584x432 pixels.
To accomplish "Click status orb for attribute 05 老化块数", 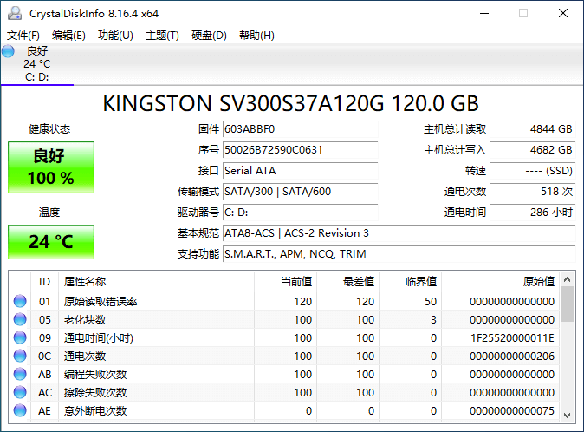I will click(x=20, y=319).
